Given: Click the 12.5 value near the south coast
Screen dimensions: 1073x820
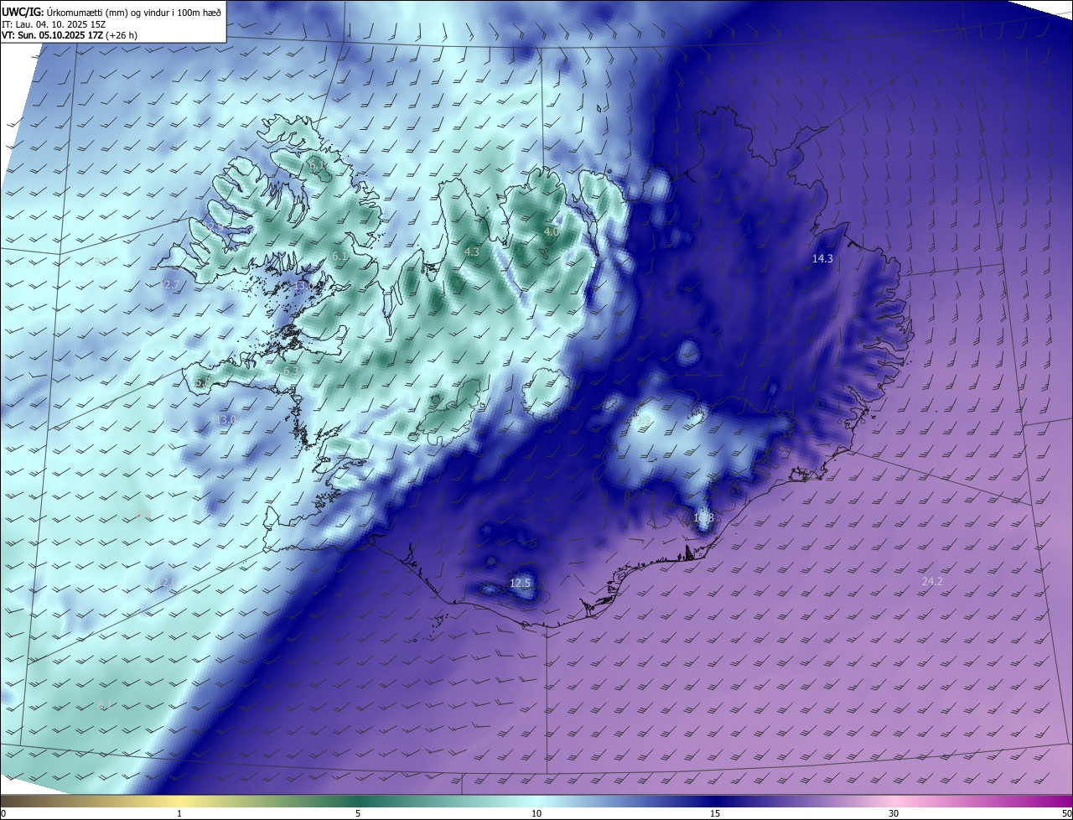Looking at the screenshot, I should pos(520,583).
